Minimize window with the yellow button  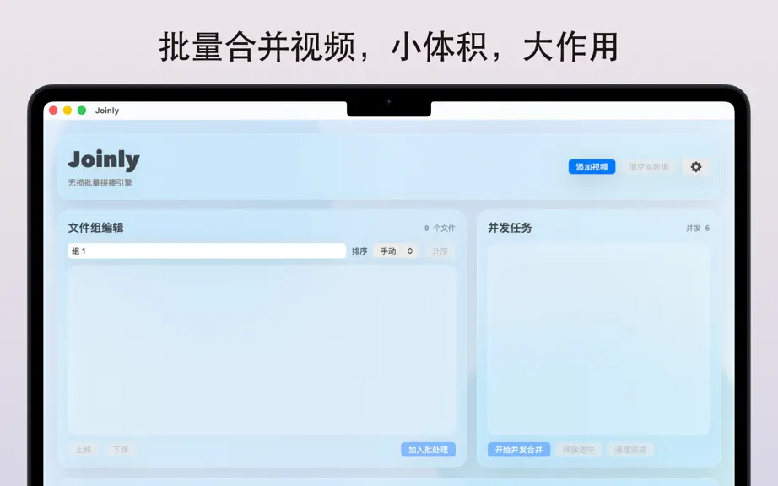[68, 110]
